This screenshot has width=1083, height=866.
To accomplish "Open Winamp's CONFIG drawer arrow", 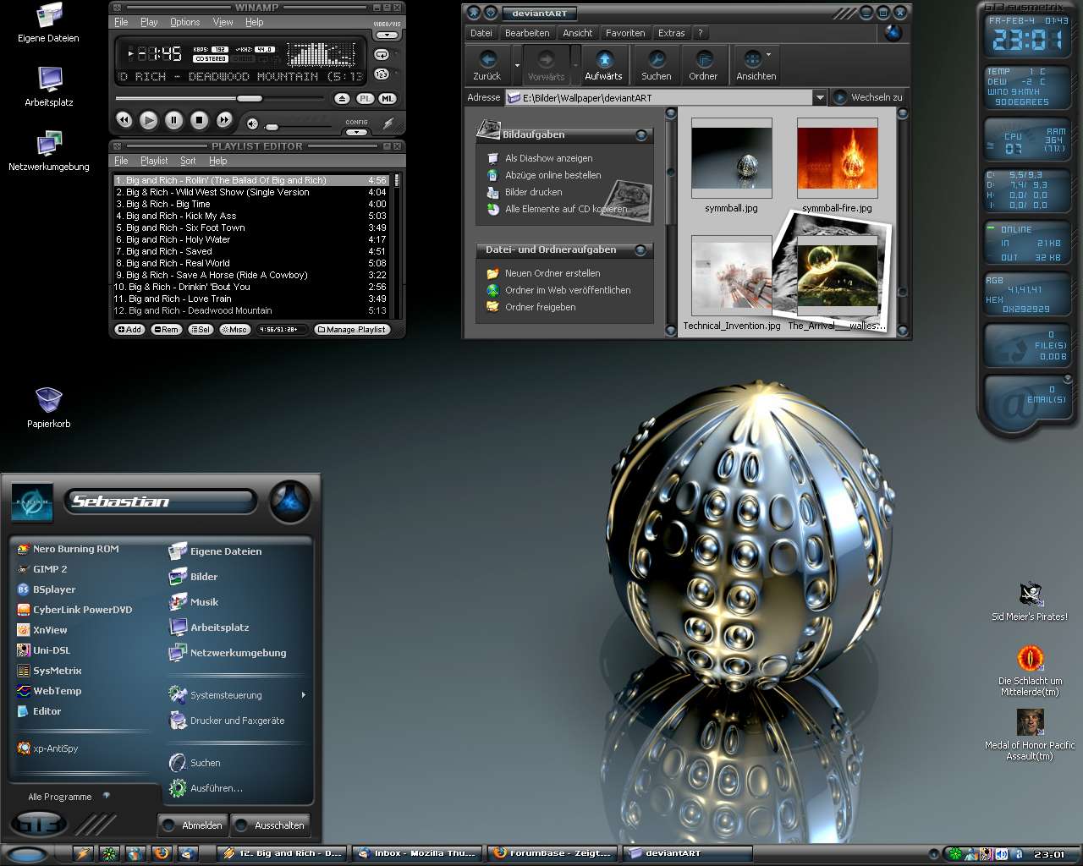I will (x=357, y=132).
